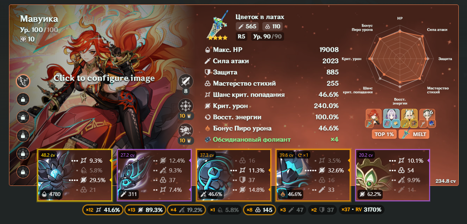Toggle the ×13 crit damage 89.3% chip
Screen dimensions: 467x224
click(x=145, y=210)
